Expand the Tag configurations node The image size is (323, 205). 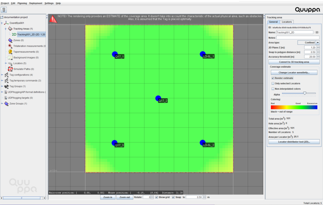pyautogui.click(x=2, y=75)
